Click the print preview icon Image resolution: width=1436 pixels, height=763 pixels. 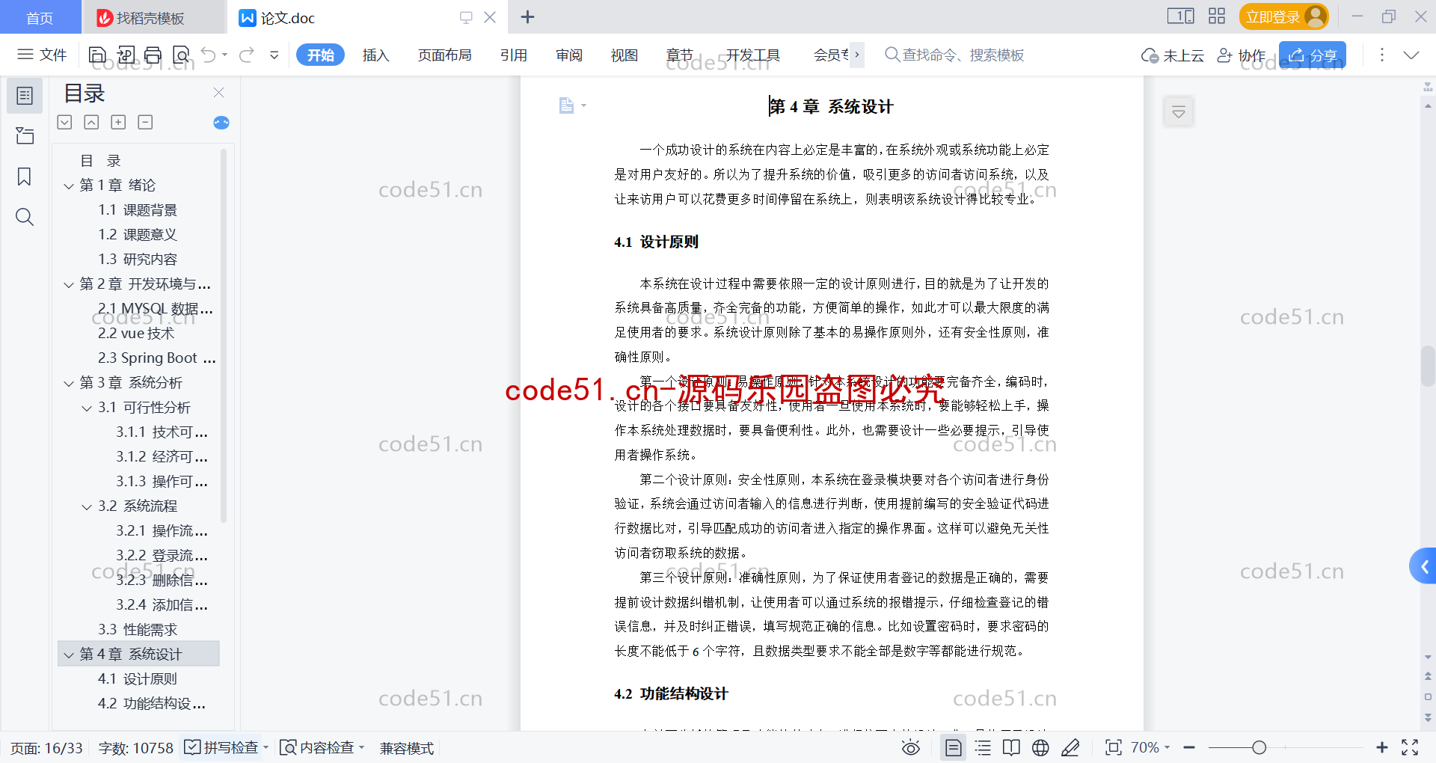pyautogui.click(x=181, y=55)
